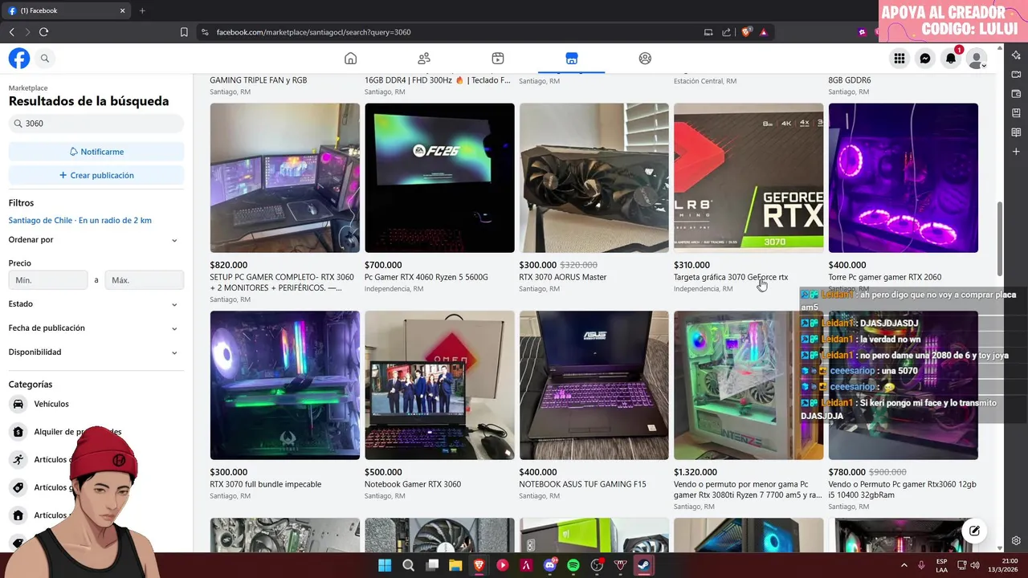This screenshot has width=1028, height=578.
Task: Click 'Pc Gamer RTX 4060 Ryzen 5 5600G' title
Action: pos(426,277)
